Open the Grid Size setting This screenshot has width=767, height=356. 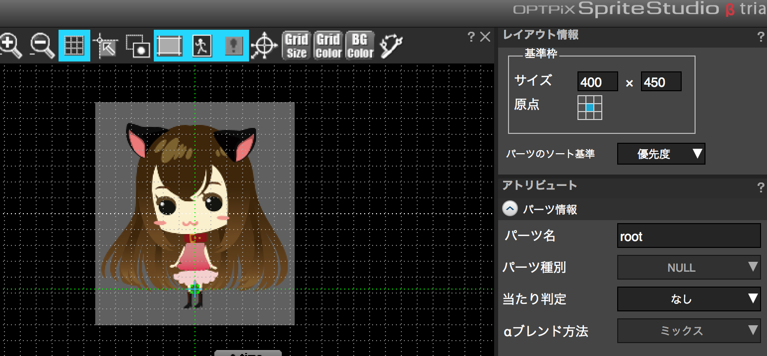click(x=296, y=46)
